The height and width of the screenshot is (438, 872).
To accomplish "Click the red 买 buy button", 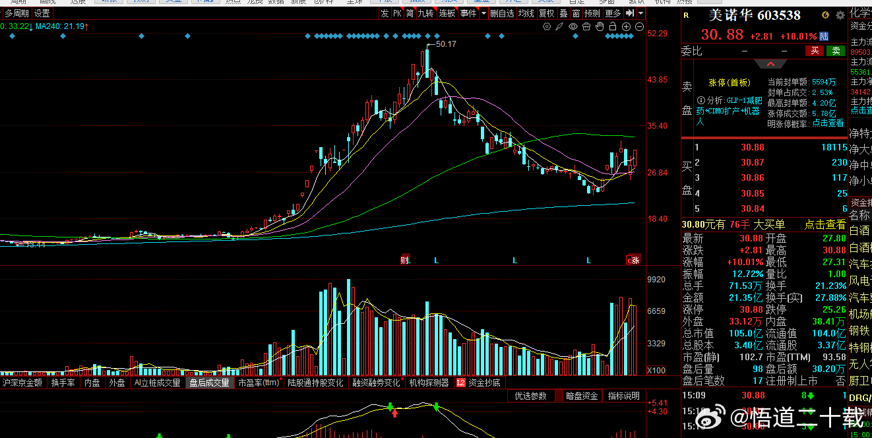I will (815, 51).
